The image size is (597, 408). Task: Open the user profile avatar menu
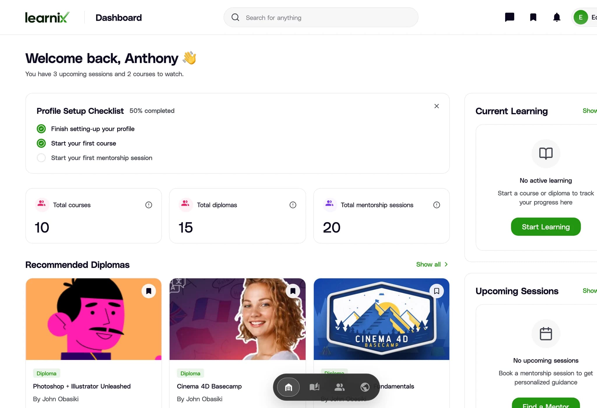[580, 17]
